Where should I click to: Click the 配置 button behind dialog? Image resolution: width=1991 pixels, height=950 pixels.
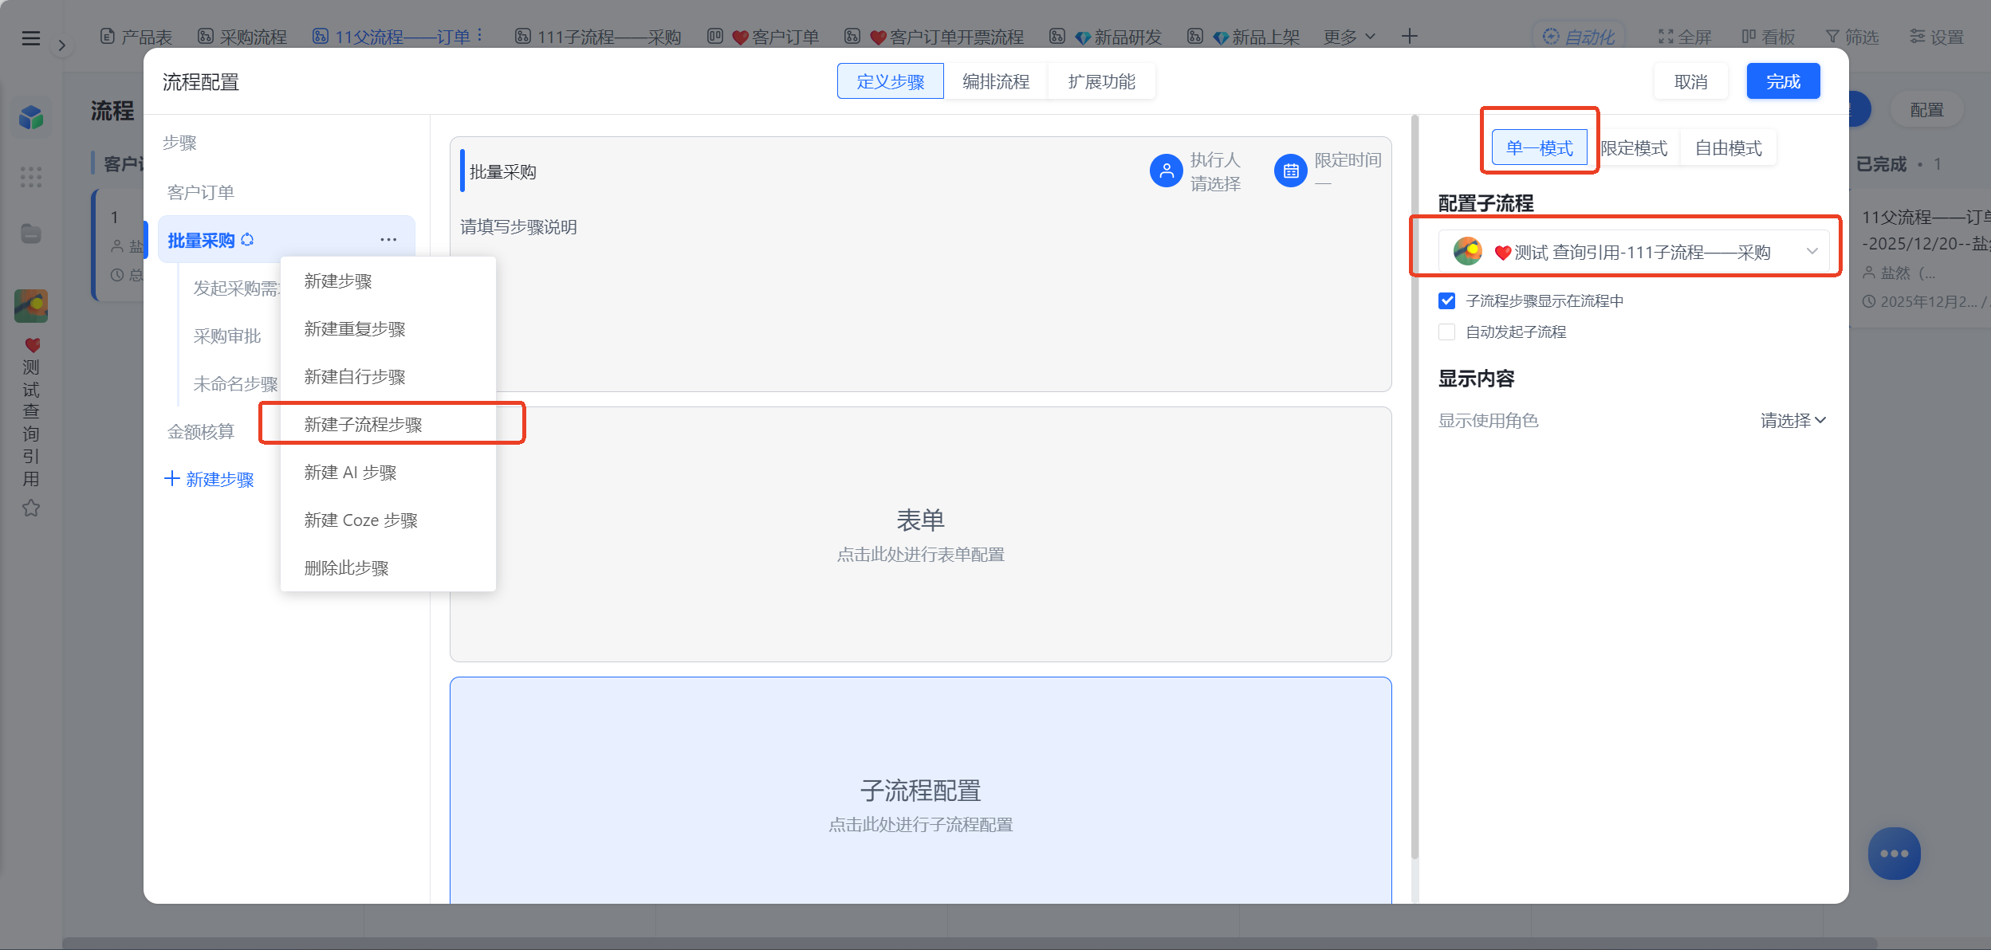(1926, 110)
